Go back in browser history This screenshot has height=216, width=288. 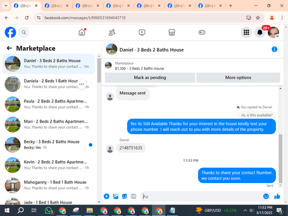click(6, 18)
